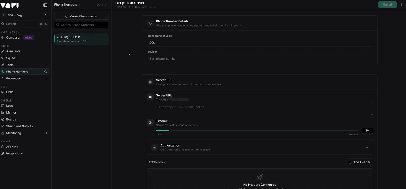The width and height of the screenshot is (406, 189).
Task: Go to Assistants page
Action: click(x=13, y=51)
